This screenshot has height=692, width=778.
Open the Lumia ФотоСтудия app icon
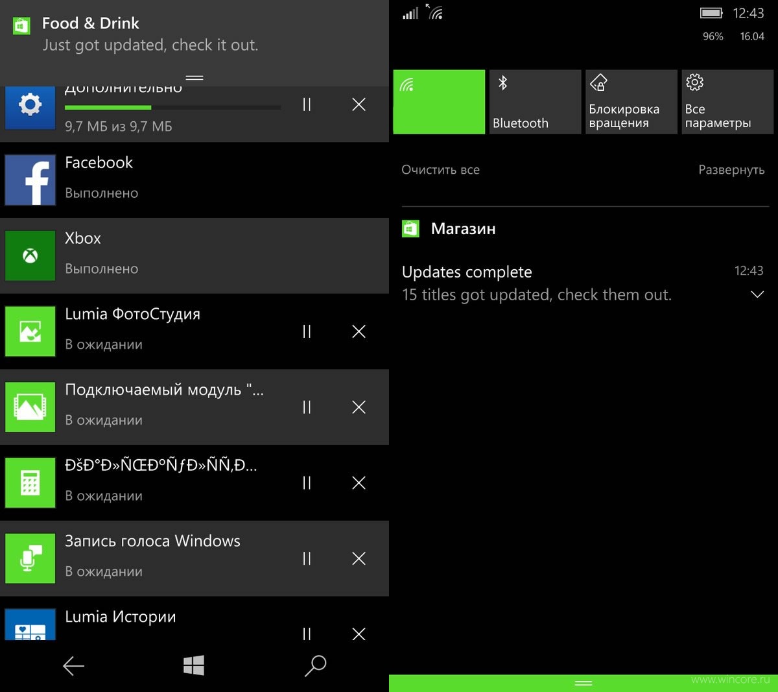[x=30, y=331]
